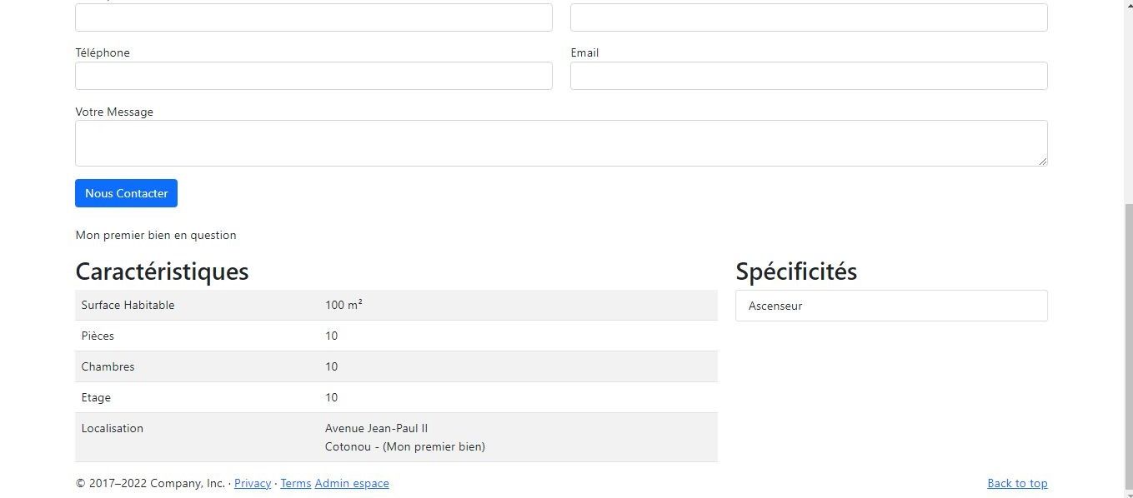The width and height of the screenshot is (1133, 498).
Task: Focus the top-right partially visible input field
Action: pos(809,17)
